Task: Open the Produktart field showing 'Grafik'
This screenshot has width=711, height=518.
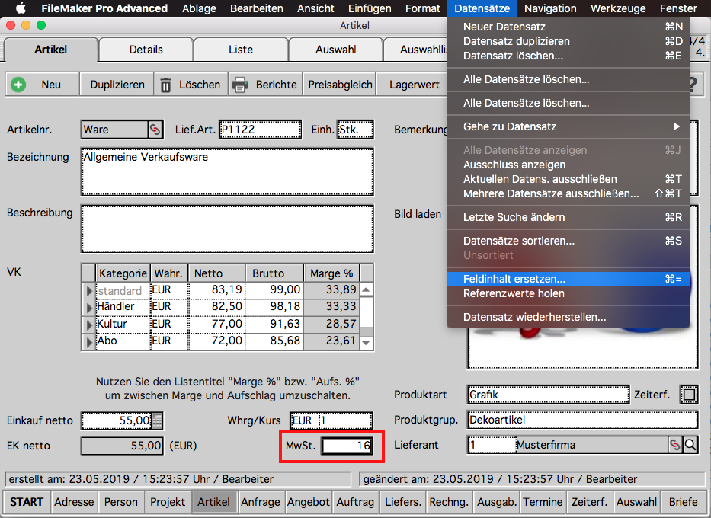Action: [548, 395]
